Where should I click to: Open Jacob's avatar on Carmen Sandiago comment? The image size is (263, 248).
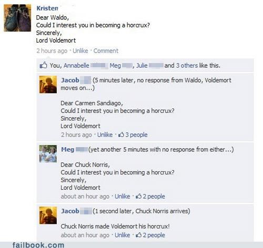point(48,85)
